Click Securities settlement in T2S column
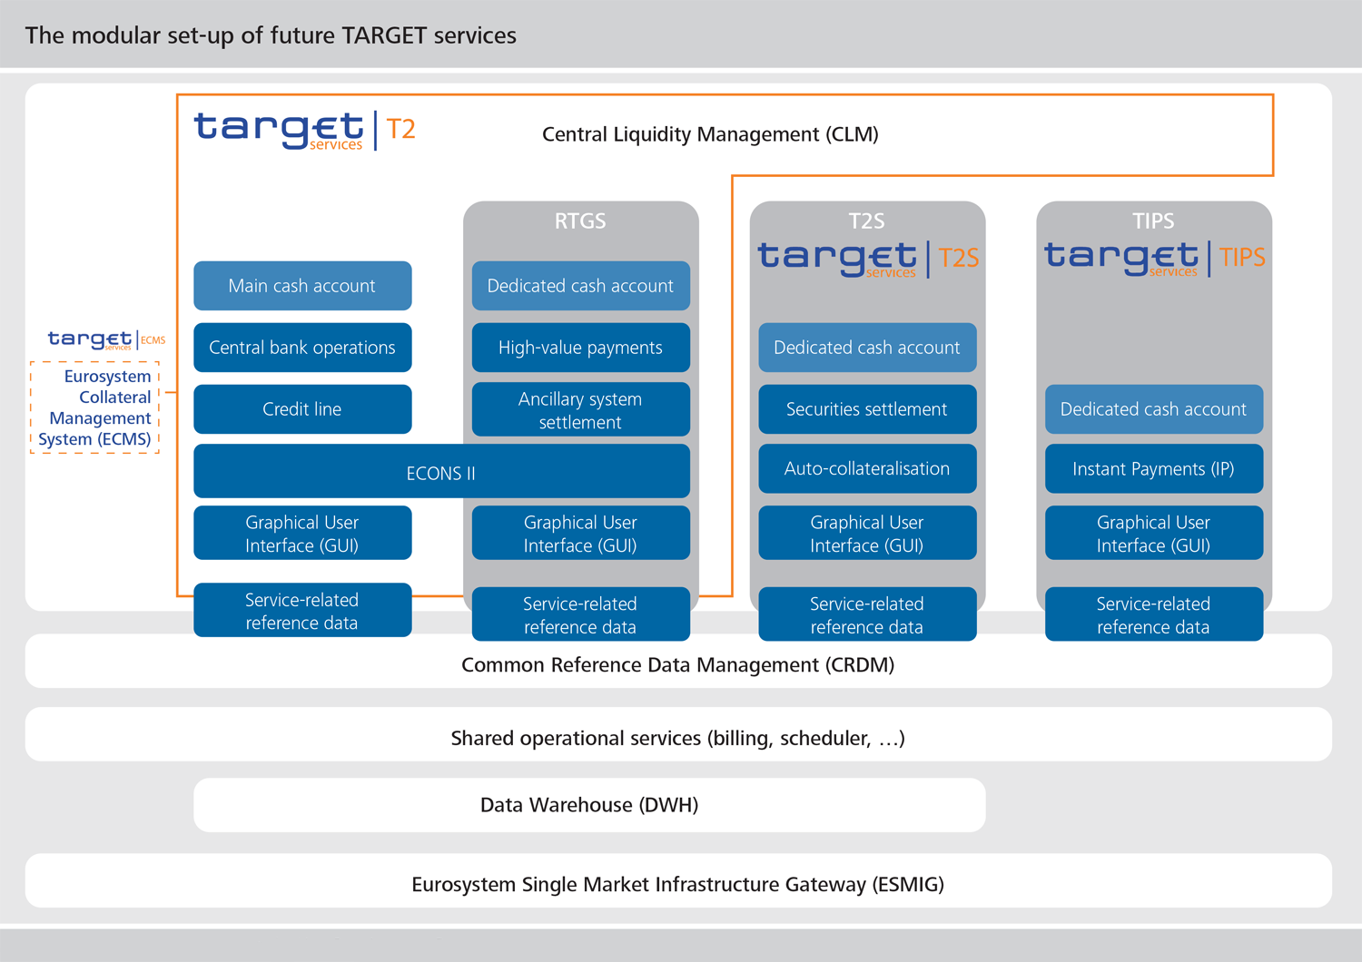This screenshot has width=1362, height=962. point(867,409)
